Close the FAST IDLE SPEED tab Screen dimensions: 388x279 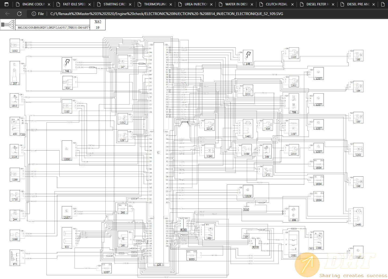(x=89, y=5)
